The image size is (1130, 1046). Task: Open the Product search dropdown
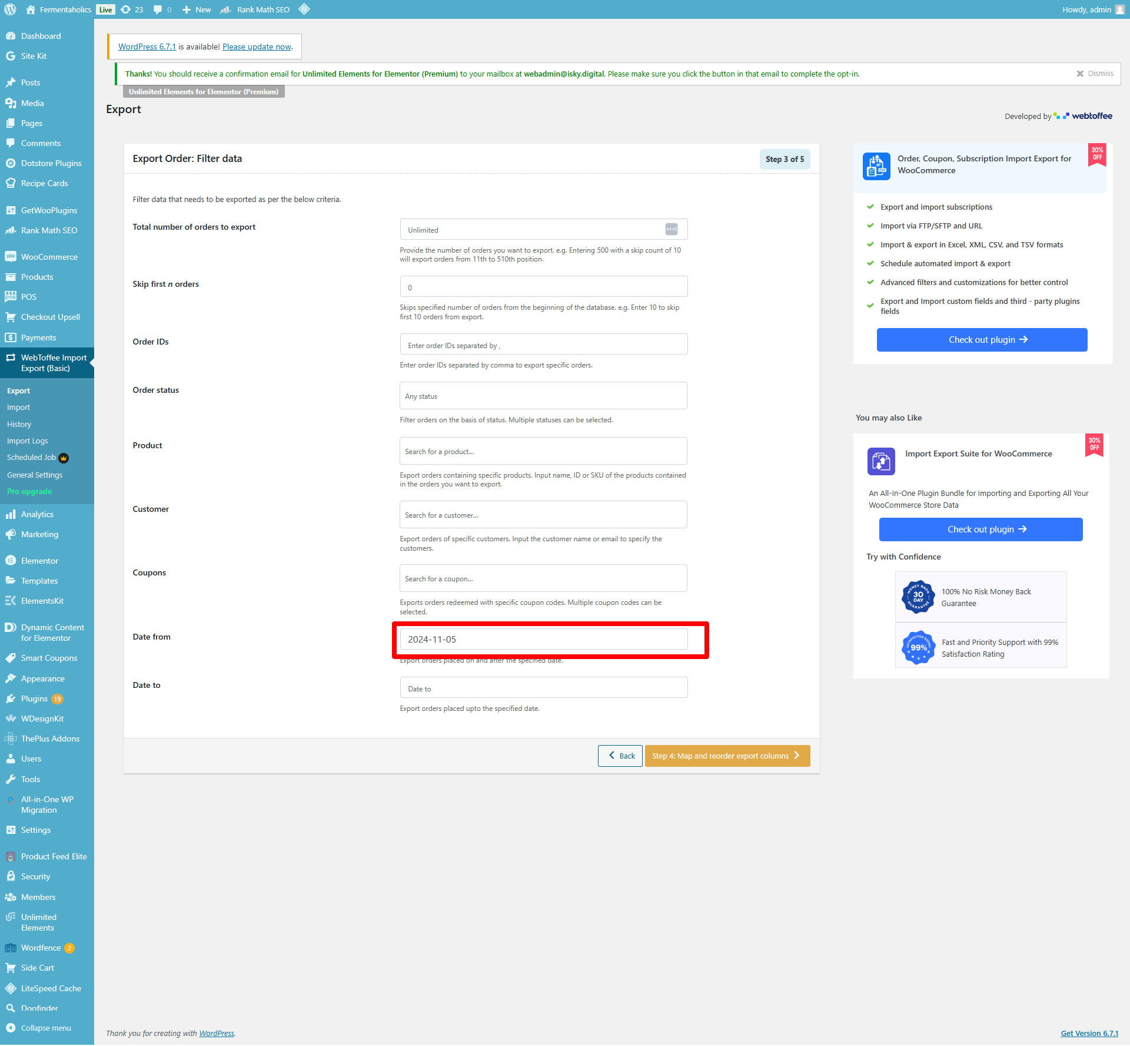(543, 451)
